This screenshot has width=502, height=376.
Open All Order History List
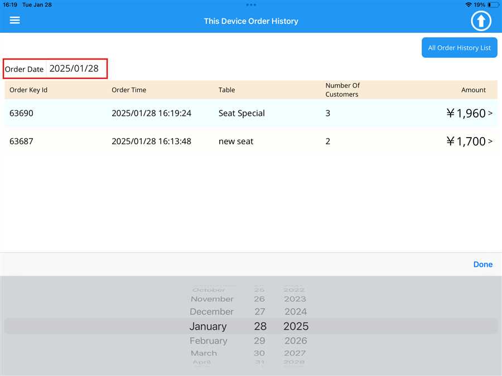coord(459,48)
